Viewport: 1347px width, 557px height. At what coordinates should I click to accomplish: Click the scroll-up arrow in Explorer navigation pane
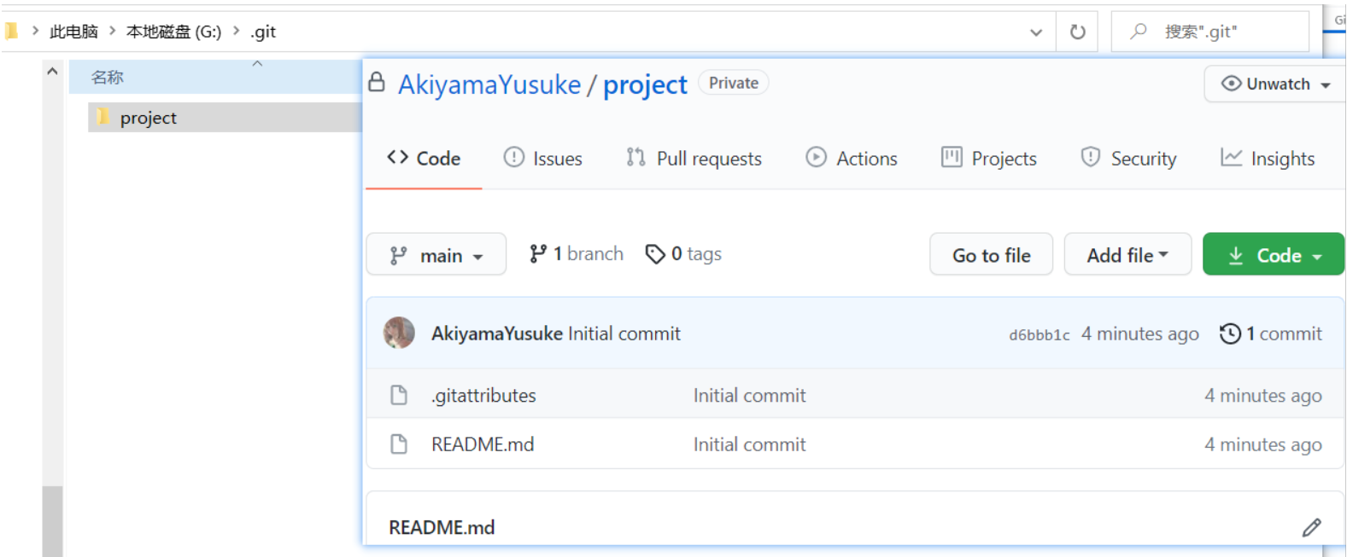(52, 72)
